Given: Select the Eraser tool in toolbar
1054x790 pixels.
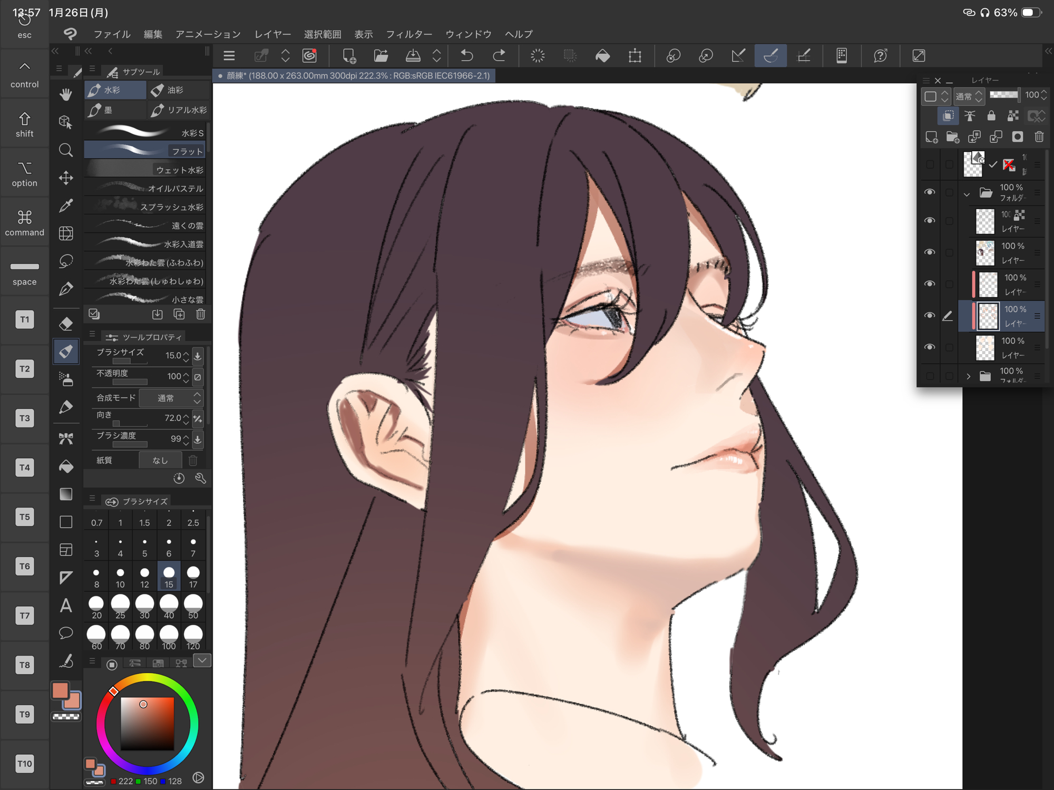Looking at the screenshot, I should tap(66, 324).
